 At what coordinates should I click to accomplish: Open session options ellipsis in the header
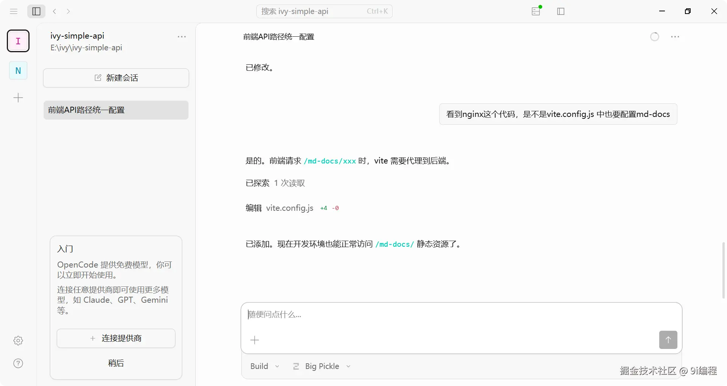(675, 37)
